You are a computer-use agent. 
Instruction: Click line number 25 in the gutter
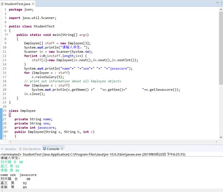(x=4, y=111)
